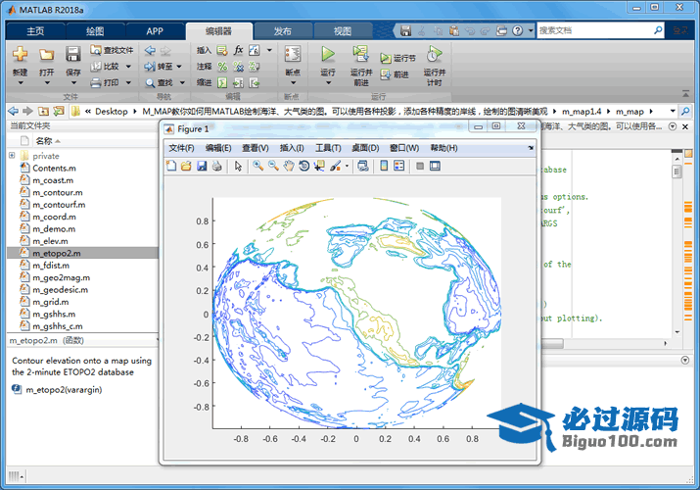The height and width of the screenshot is (490, 700).
Task: Click the Compare button
Action: (x=106, y=67)
